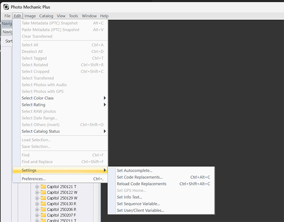Screen dimensions: 284x222
Task: Expand the Capitol 250207 F folder
Action: (x=37, y=215)
